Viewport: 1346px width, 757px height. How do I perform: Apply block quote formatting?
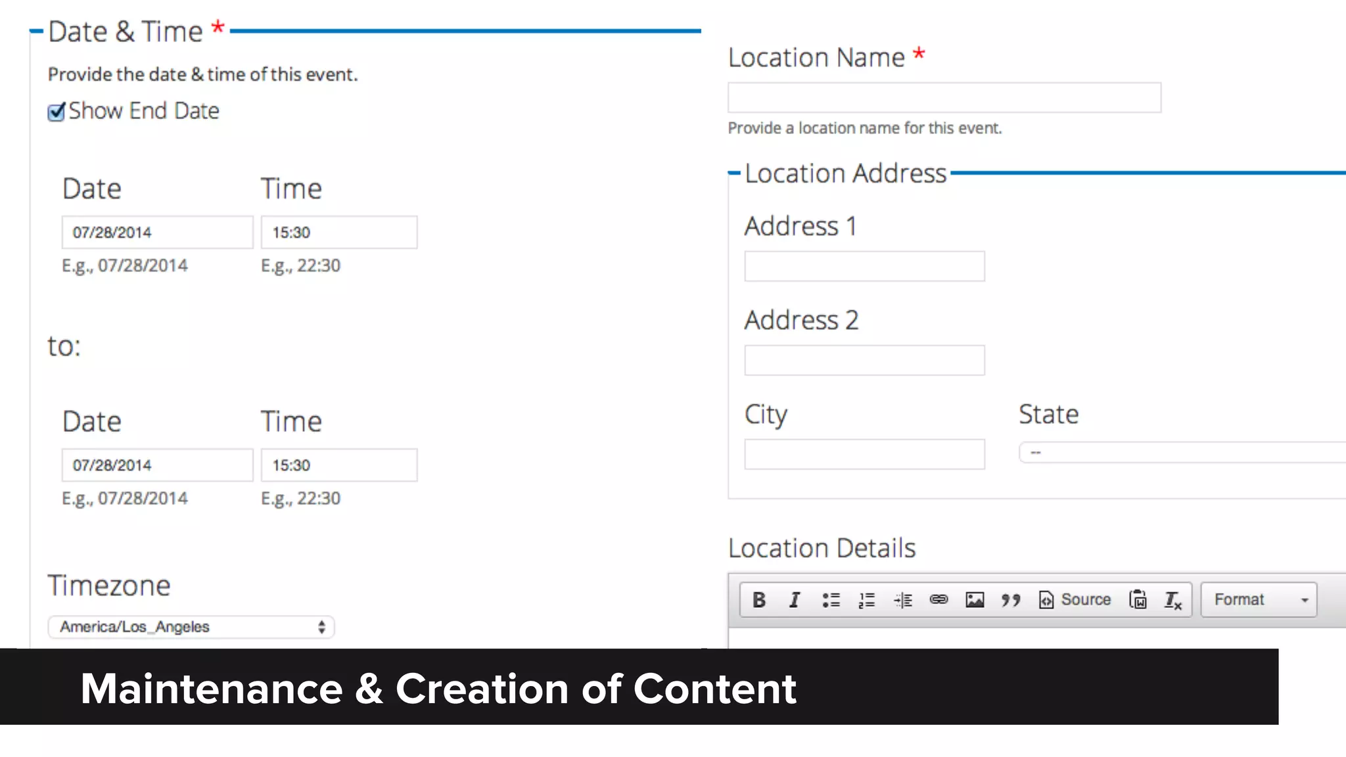pyautogui.click(x=1011, y=600)
